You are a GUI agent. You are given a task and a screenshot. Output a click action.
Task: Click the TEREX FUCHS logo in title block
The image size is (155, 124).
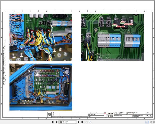point(109,115)
